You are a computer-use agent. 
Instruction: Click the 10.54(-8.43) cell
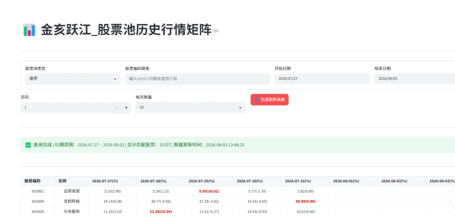tap(257, 212)
